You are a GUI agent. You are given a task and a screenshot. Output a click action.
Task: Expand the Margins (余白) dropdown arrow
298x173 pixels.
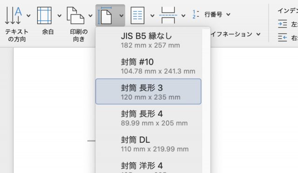click(x=60, y=15)
